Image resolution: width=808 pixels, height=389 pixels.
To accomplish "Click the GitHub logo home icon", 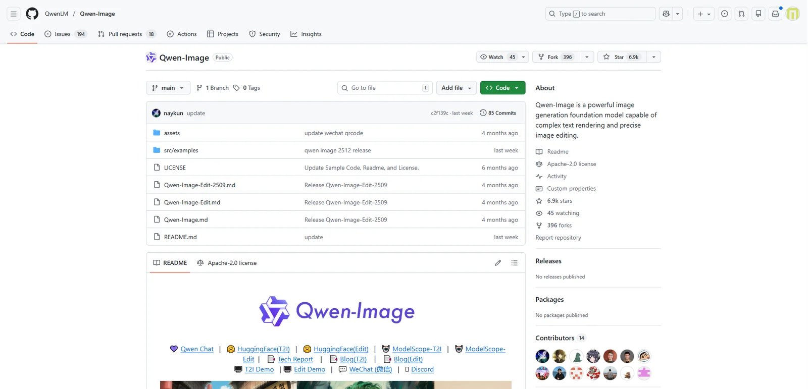I will coord(32,14).
